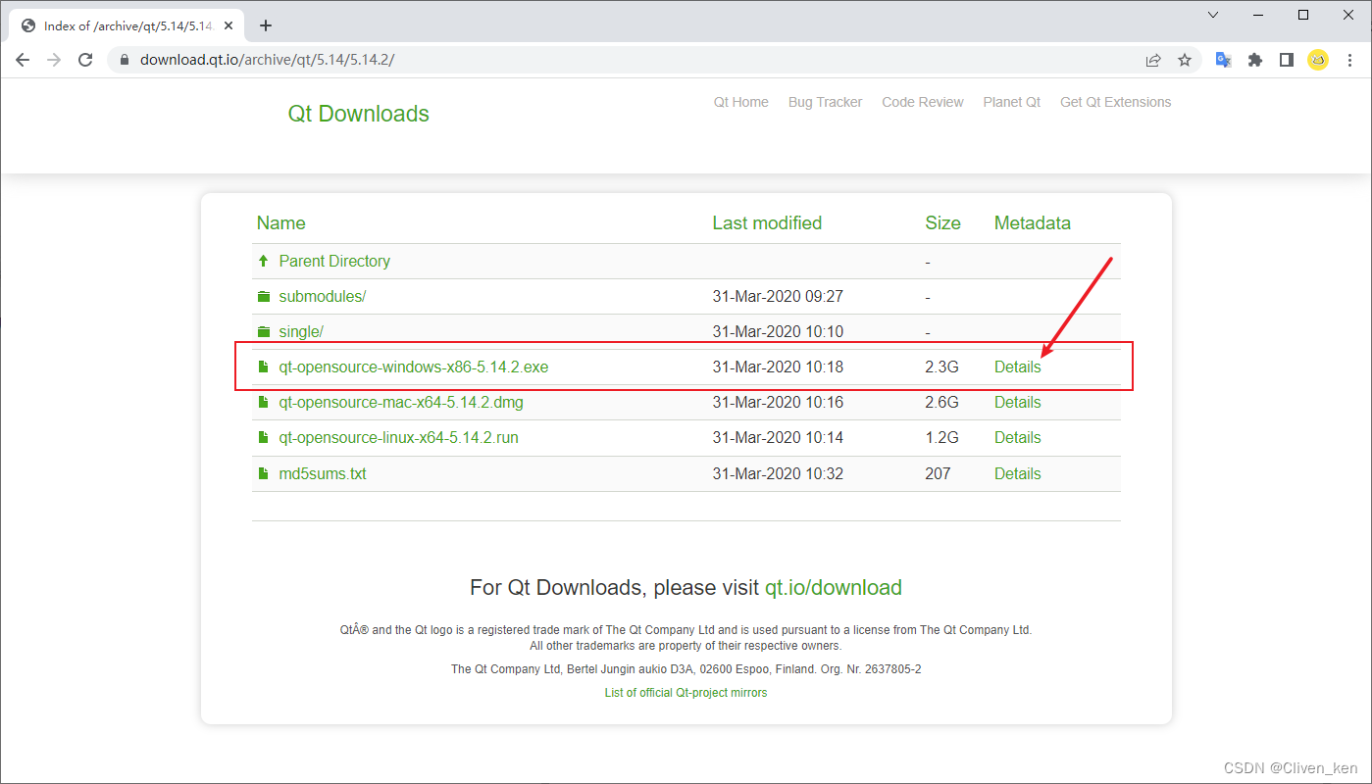Download qt-opensource-linux-x64-5.14.2.run
The height and width of the screenshot is (784, 1372).
pyautogui.click(x=399, y=437)
